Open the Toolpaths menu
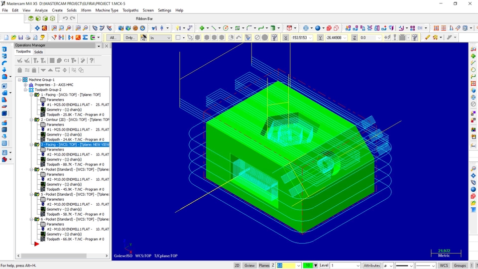Image resolution: width=478 pixels, height=269 pixels. [x=130, y=10]
